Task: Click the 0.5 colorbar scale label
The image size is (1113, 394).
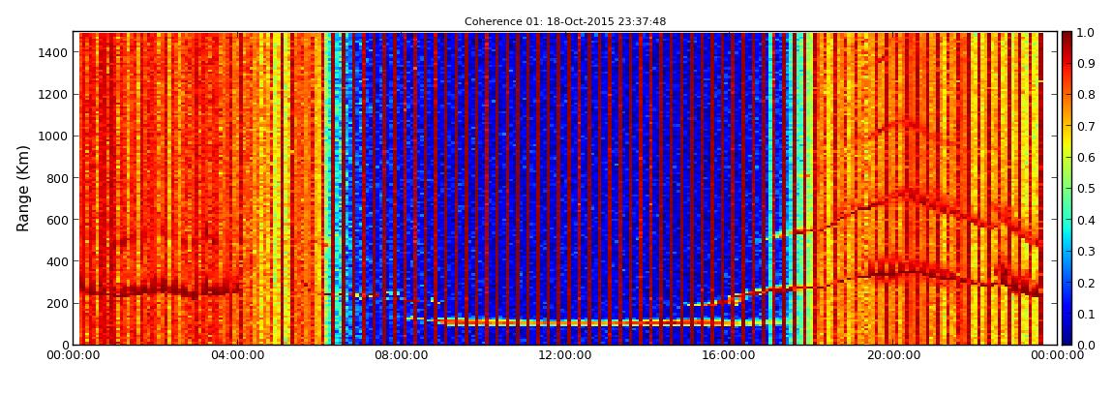Action: (x=1085, y=189)
